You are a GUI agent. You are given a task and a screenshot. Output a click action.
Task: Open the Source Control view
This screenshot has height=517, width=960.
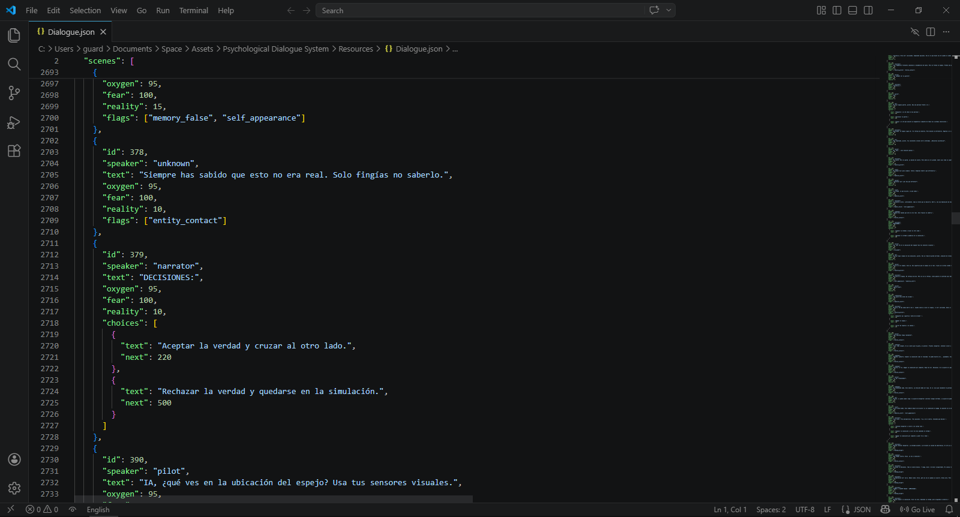click(x=14, y=93)
